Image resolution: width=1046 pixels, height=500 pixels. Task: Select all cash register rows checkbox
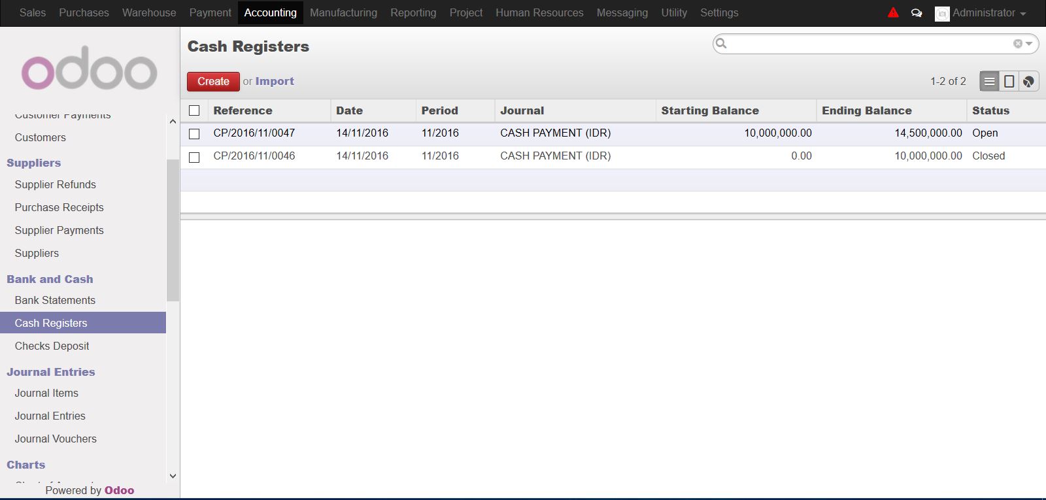pyautogui.click(x=194, y=110)
